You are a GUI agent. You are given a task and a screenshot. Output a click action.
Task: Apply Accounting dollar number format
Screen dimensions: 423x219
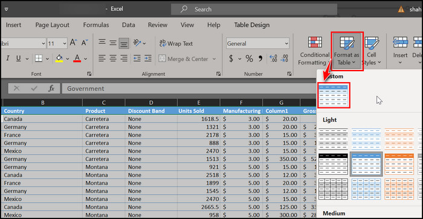tap(231, 58)
